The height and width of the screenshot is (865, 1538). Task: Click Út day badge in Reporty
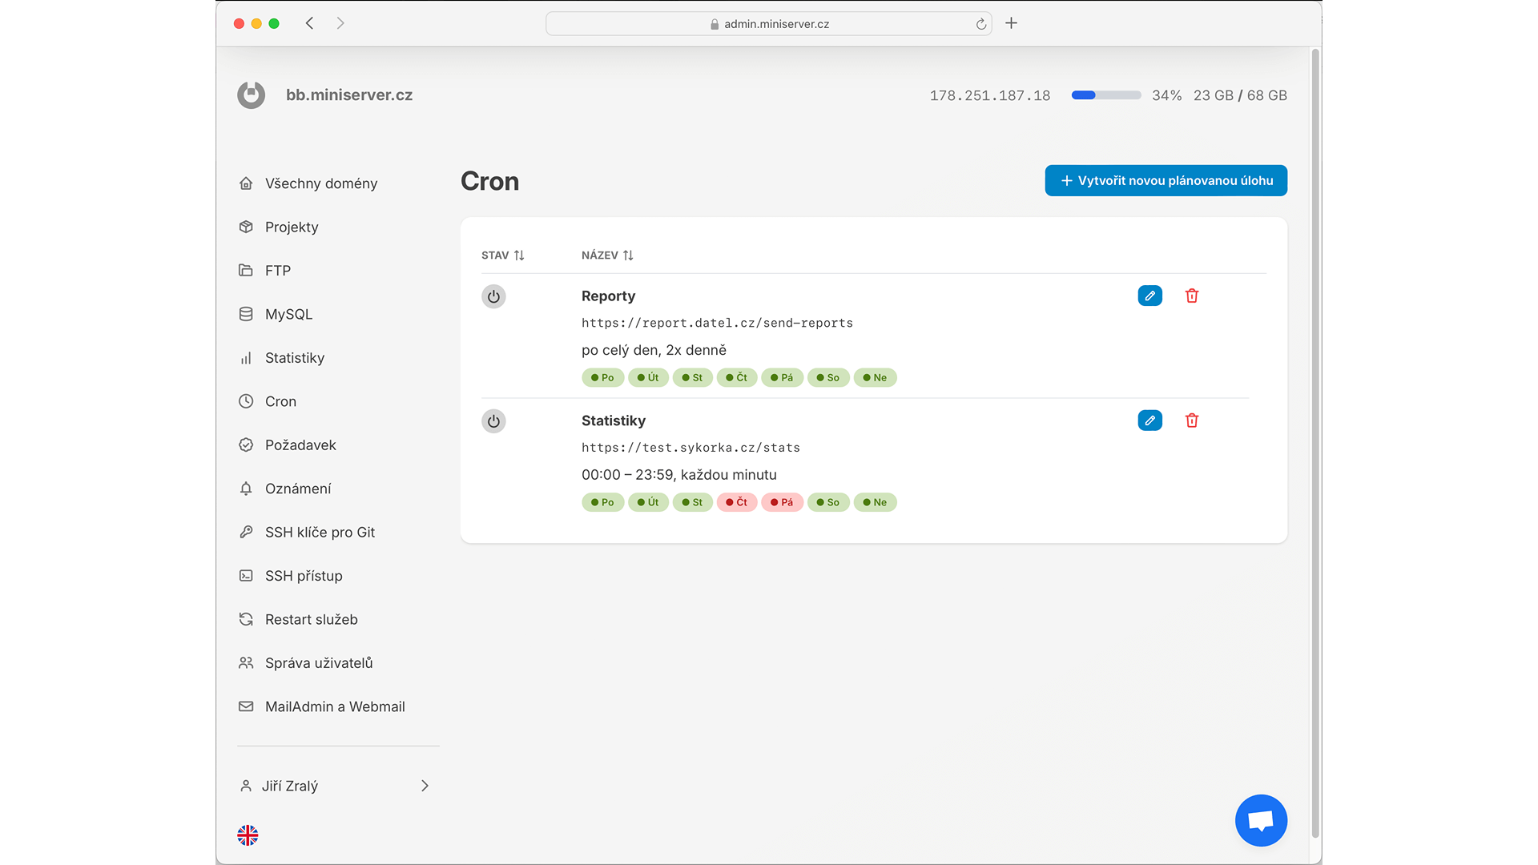[648, 377]
